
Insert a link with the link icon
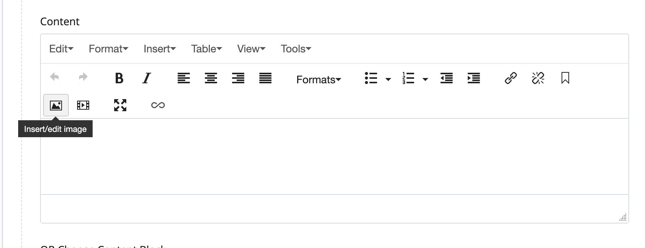(510, 78)
